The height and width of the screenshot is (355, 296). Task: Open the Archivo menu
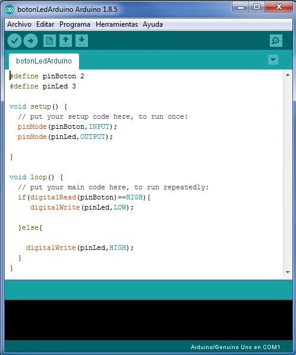19,24
